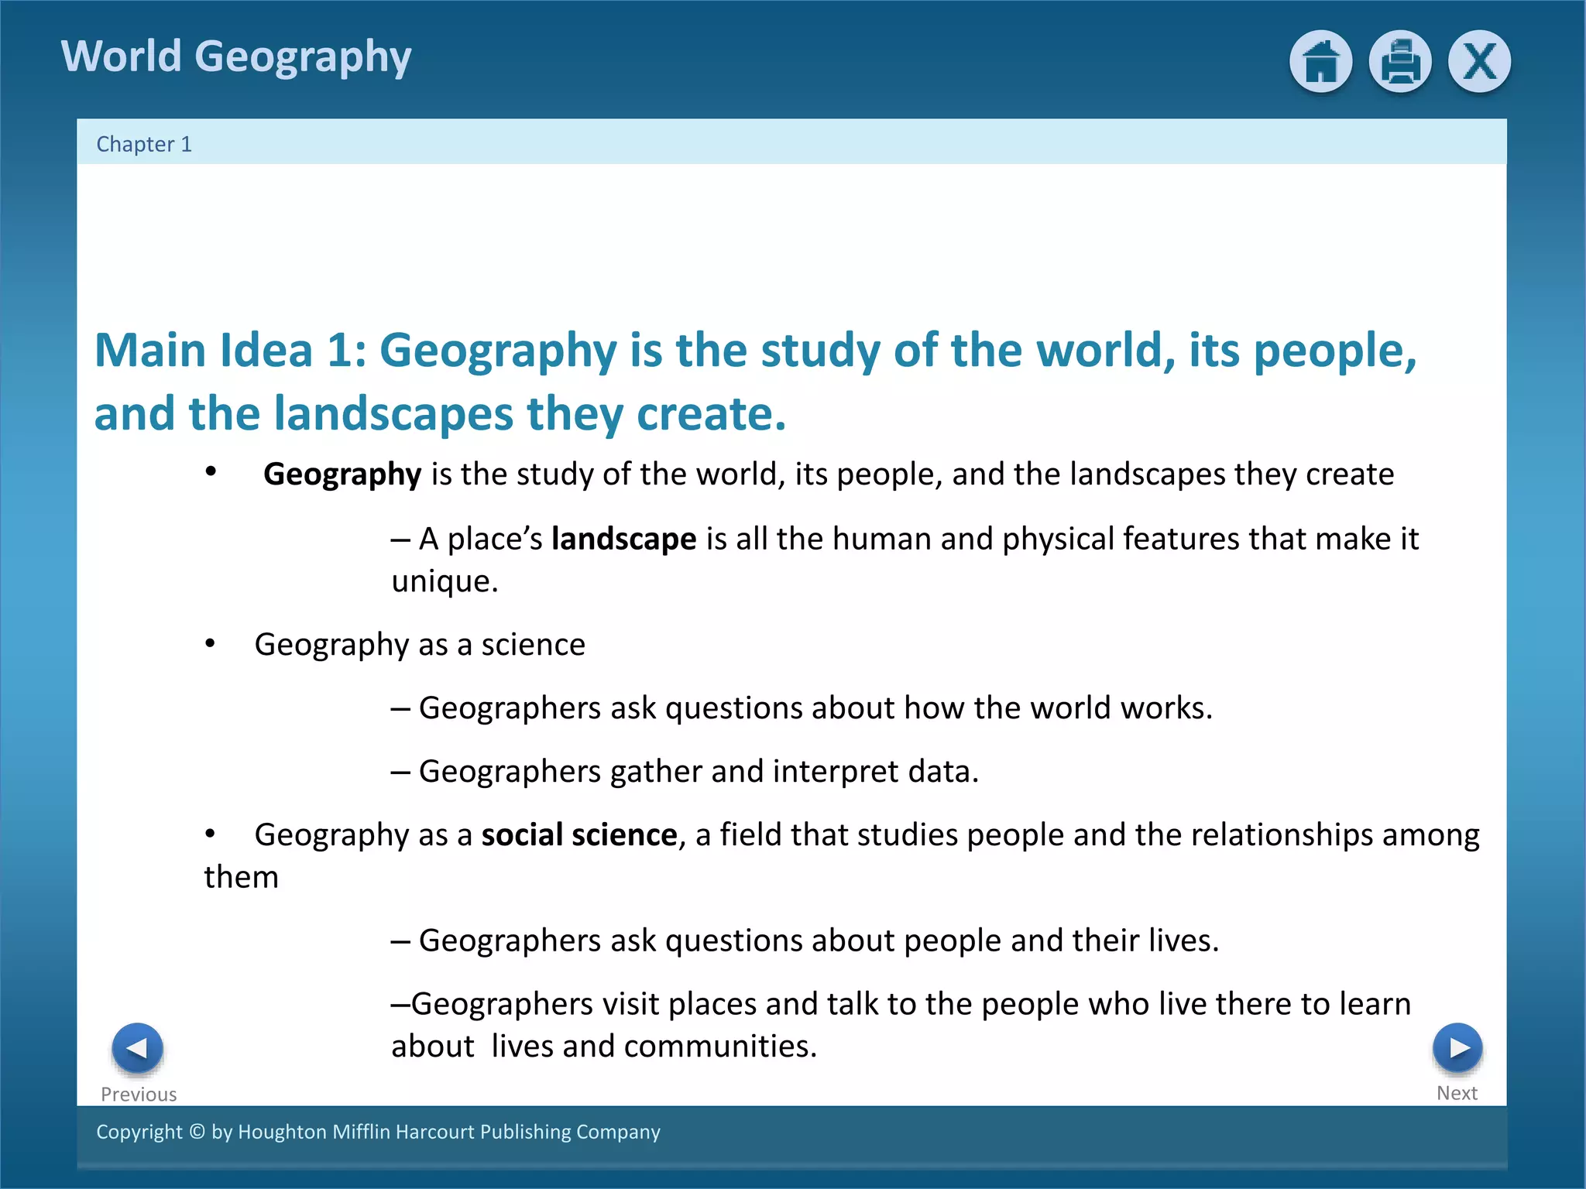
Task: Click 'Geographers gather and interpret data' line
Action: click(x=685, y=771)
